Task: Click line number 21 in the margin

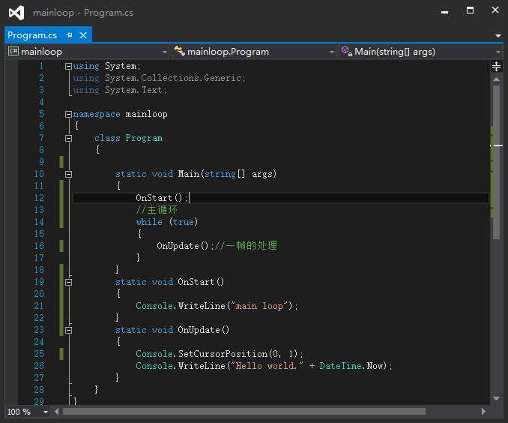Action: pyautogui.click(x=39, y=306)
